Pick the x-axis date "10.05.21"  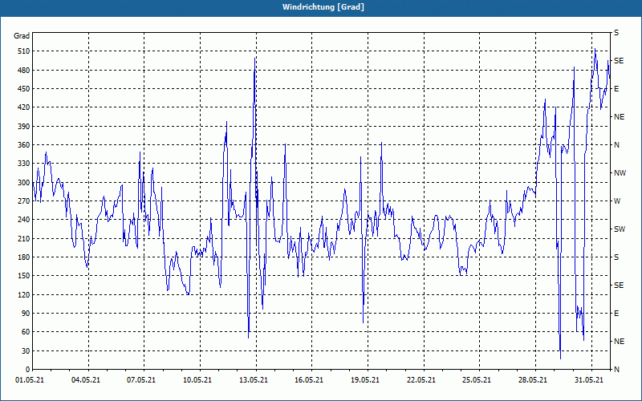(197, 380)
